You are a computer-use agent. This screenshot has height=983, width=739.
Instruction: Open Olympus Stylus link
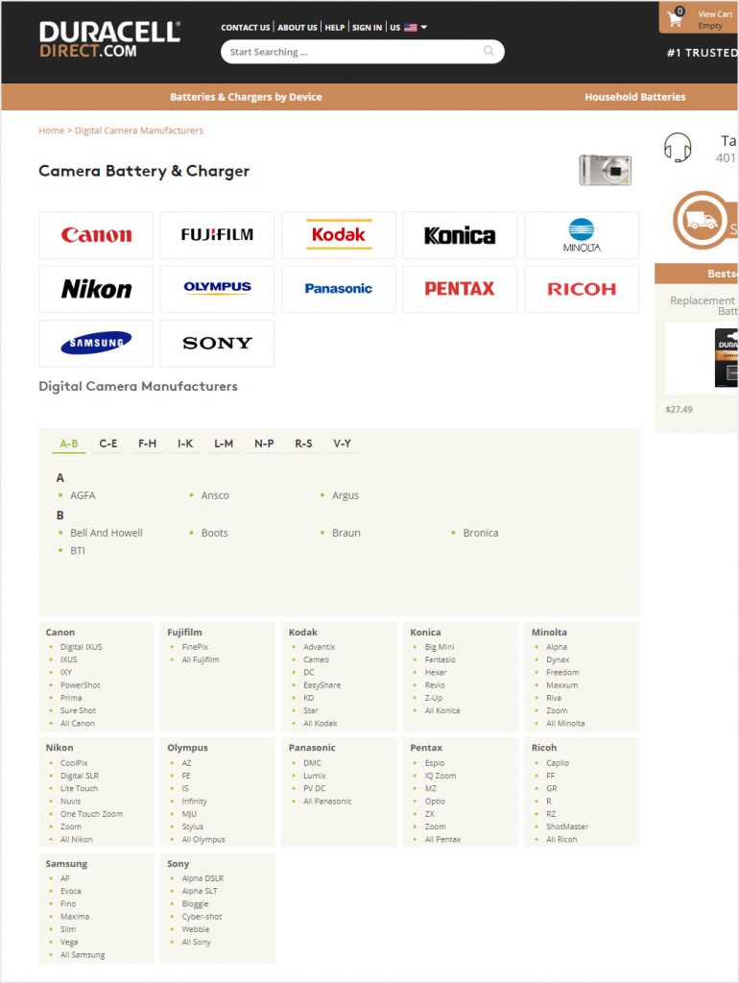click(193, 827)
